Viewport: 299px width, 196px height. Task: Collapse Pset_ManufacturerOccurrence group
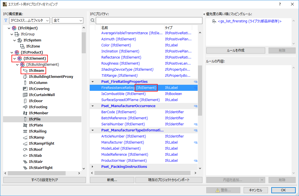click(x=93, y=106)
